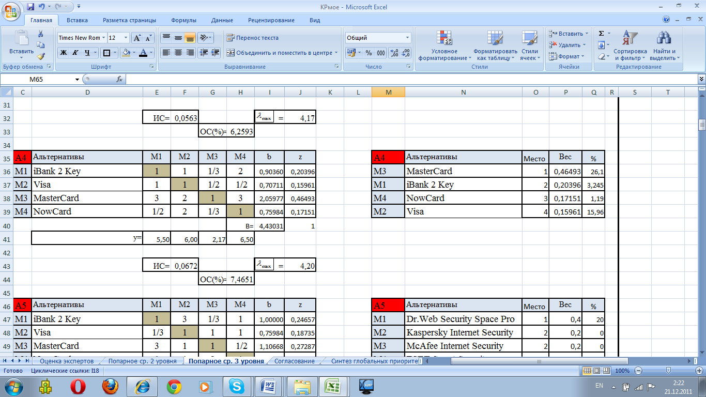Image resolution: width=706 pixels, height=397 pixels.
Task: Open Форматировать как таблицу gallery
Action: coord(495,45)
